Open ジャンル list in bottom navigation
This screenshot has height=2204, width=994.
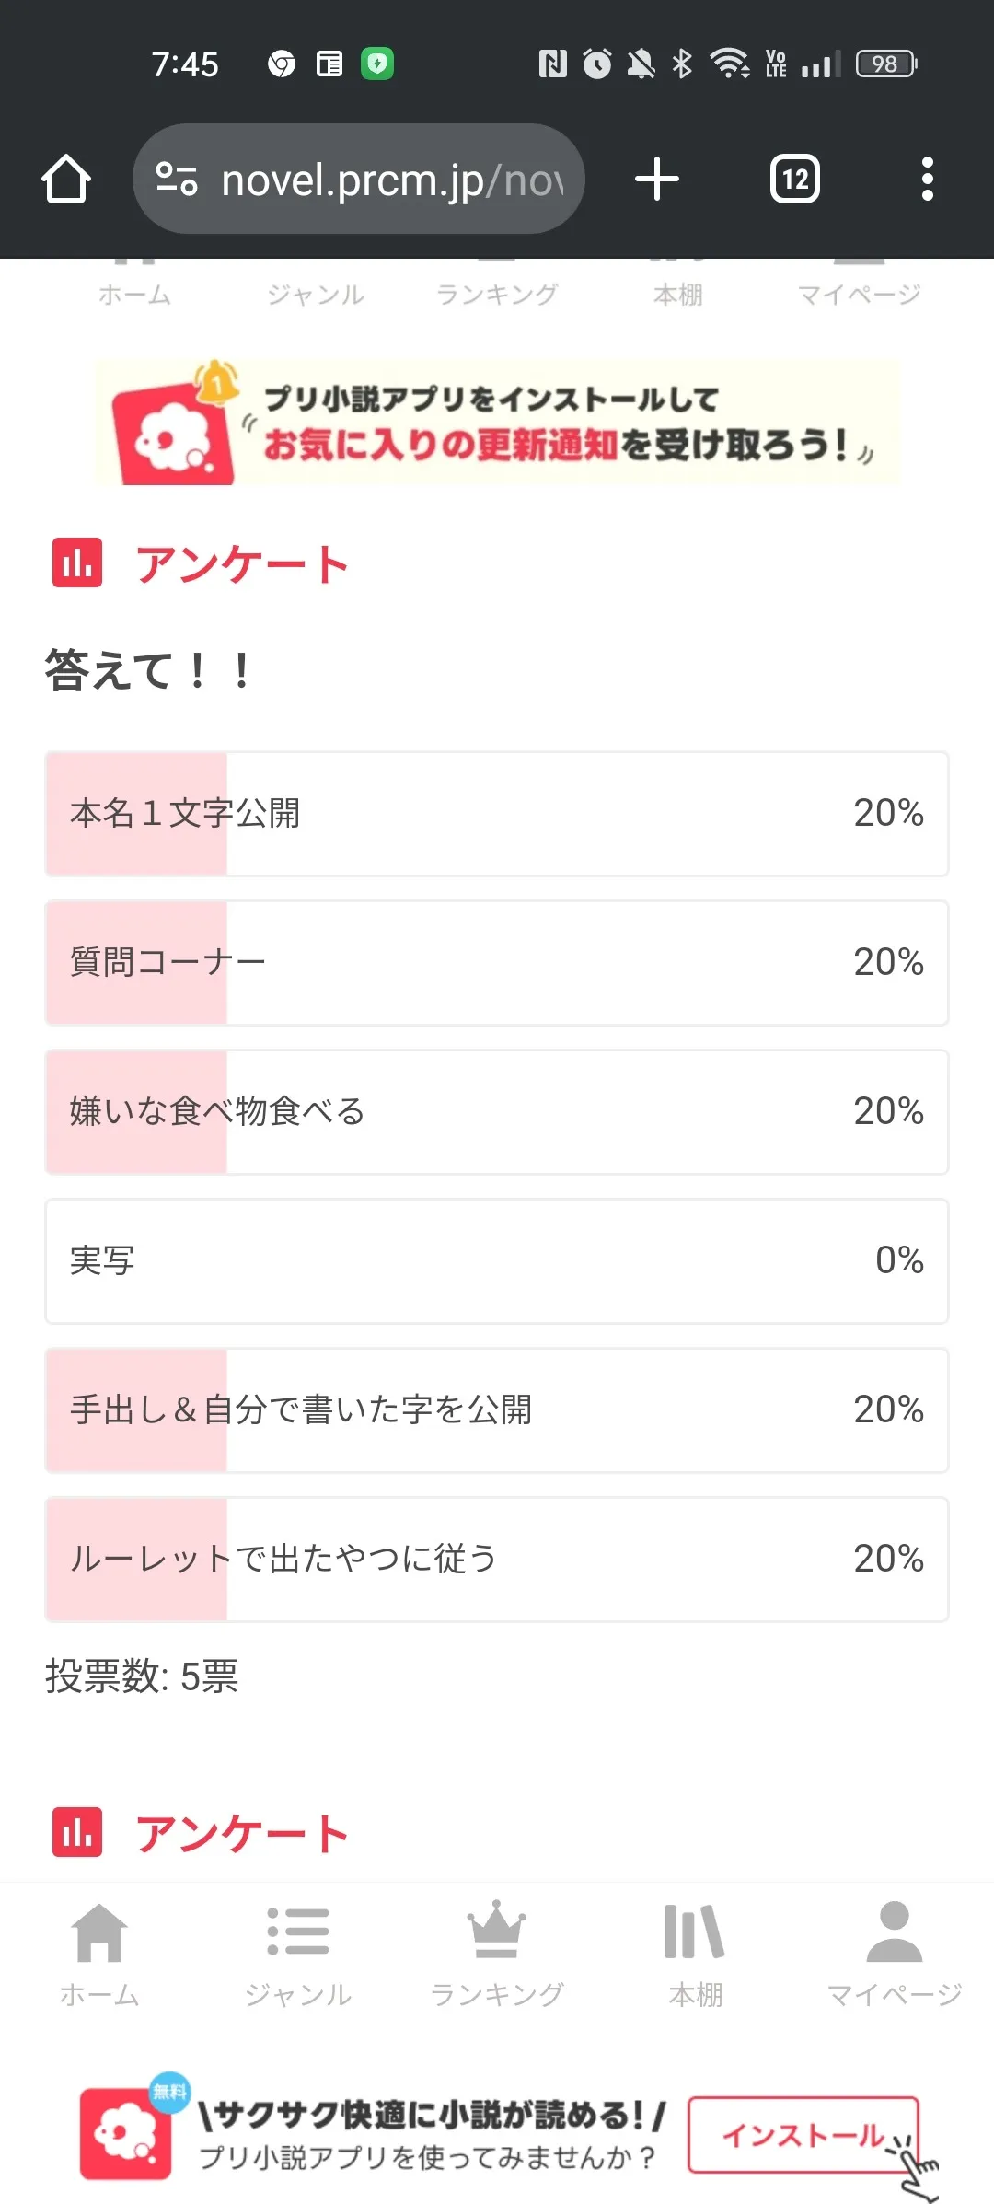coord(298,1954)
